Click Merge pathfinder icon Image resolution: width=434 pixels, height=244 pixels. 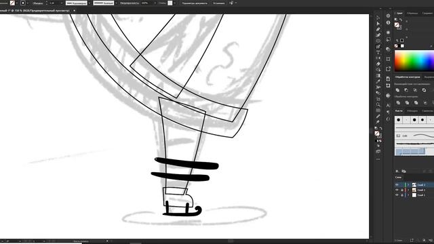coord(416,103)
